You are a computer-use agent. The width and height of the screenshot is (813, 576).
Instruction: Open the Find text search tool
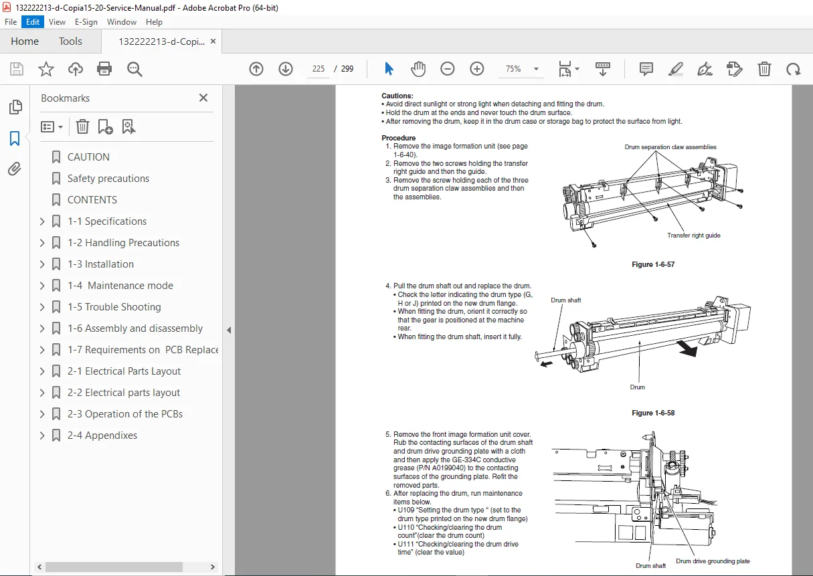[x=134, y=69]
